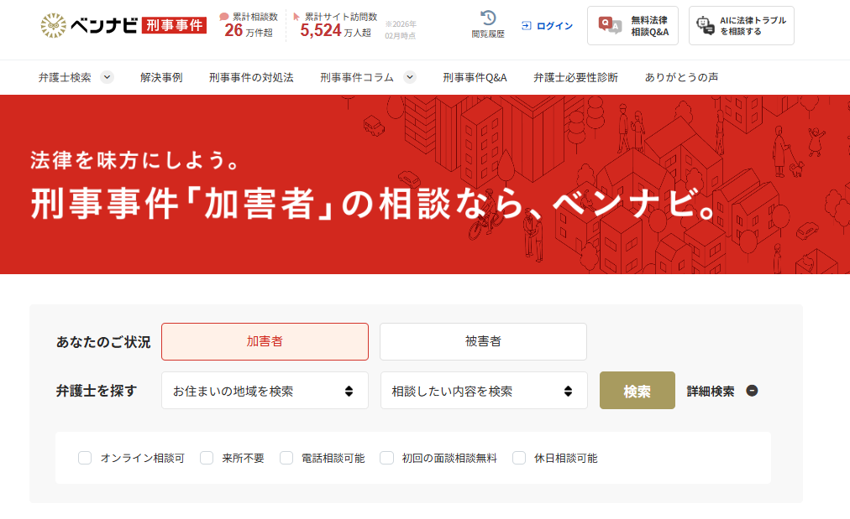Open the 閲覧履歴 history clock icon

[x=488, y=18]
